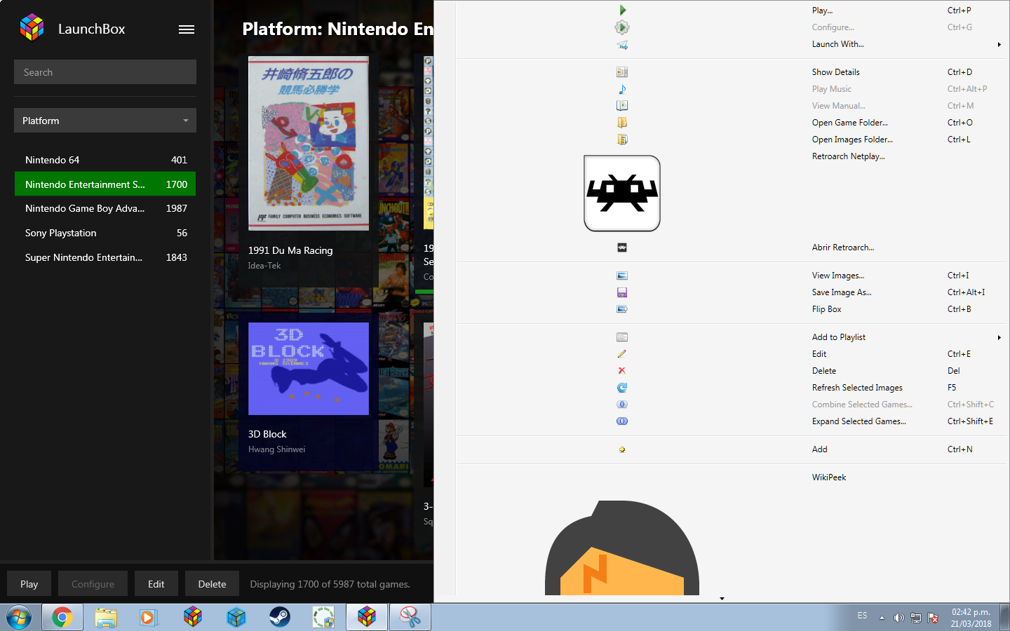Screen dimensions: 1010x631
Task: Click the Configure button in bottom bar
Action: 93,584
